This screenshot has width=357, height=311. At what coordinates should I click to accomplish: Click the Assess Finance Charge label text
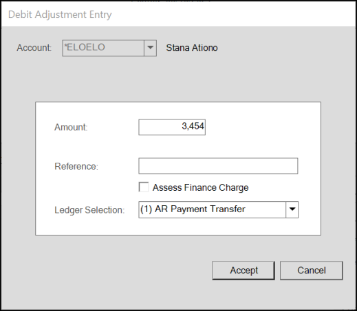pyautogui.click(x=200, y=187)
